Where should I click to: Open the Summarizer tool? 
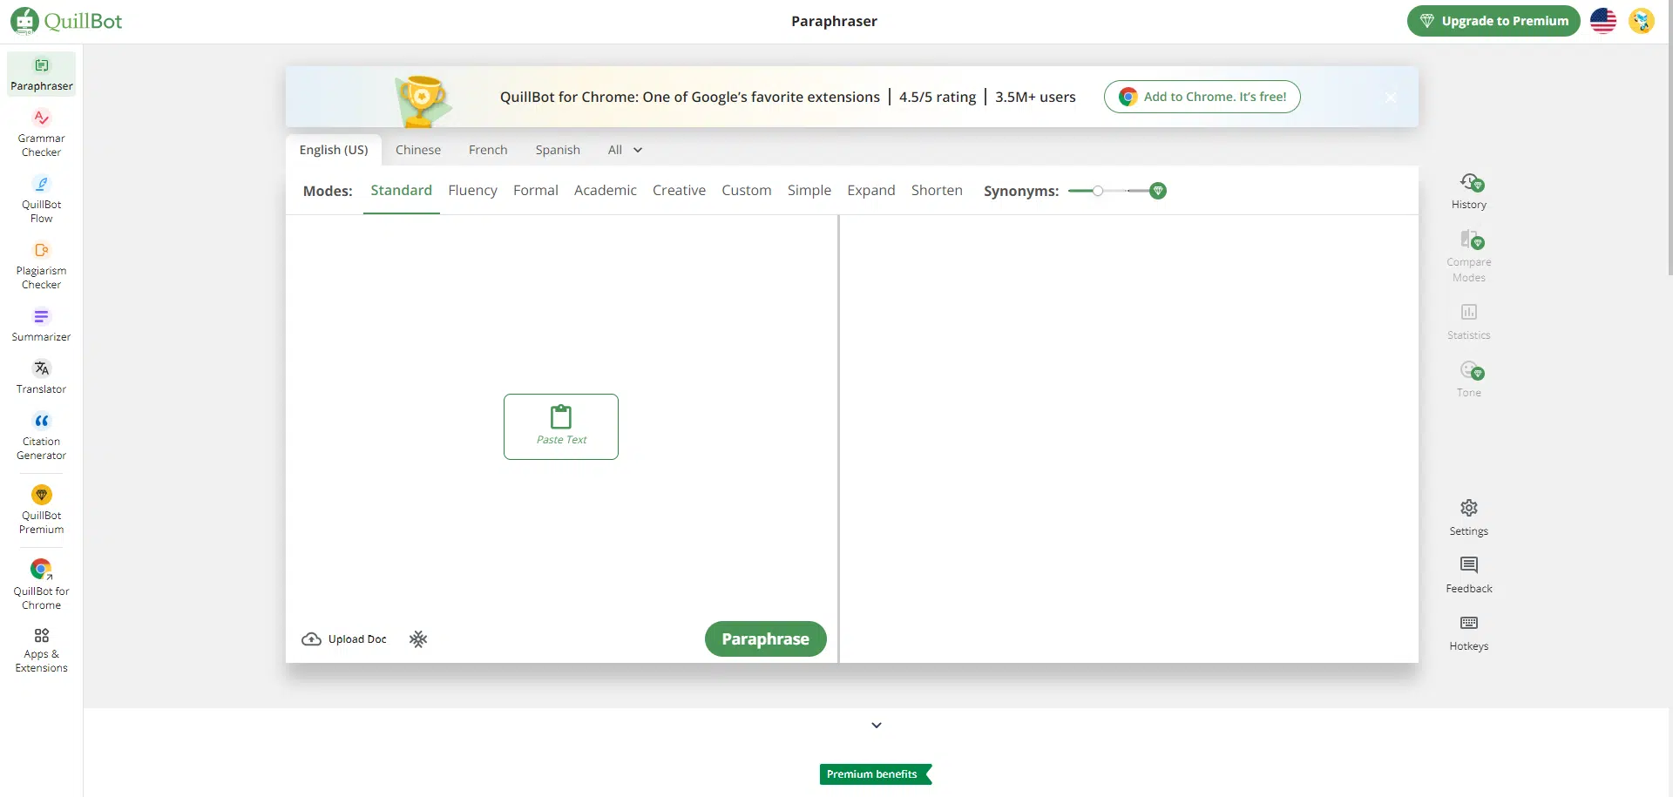click(x=41, y=324)
